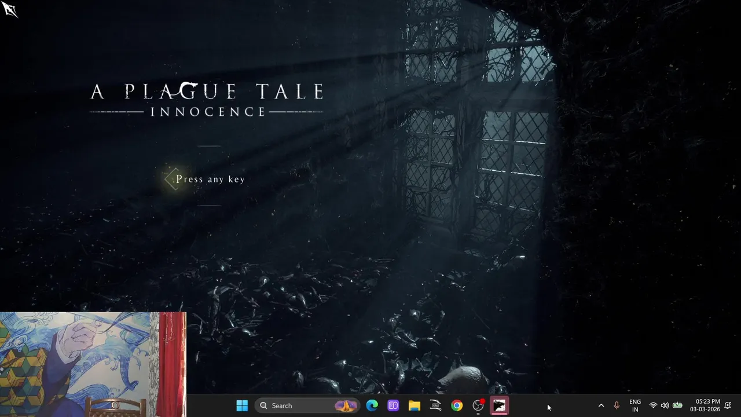This screenshot has height=417, width=741.
Task: Click the volume speaker tray icon
Action: 665,405
